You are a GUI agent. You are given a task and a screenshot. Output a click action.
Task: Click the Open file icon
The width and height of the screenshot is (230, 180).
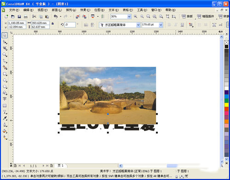point(13,17)
